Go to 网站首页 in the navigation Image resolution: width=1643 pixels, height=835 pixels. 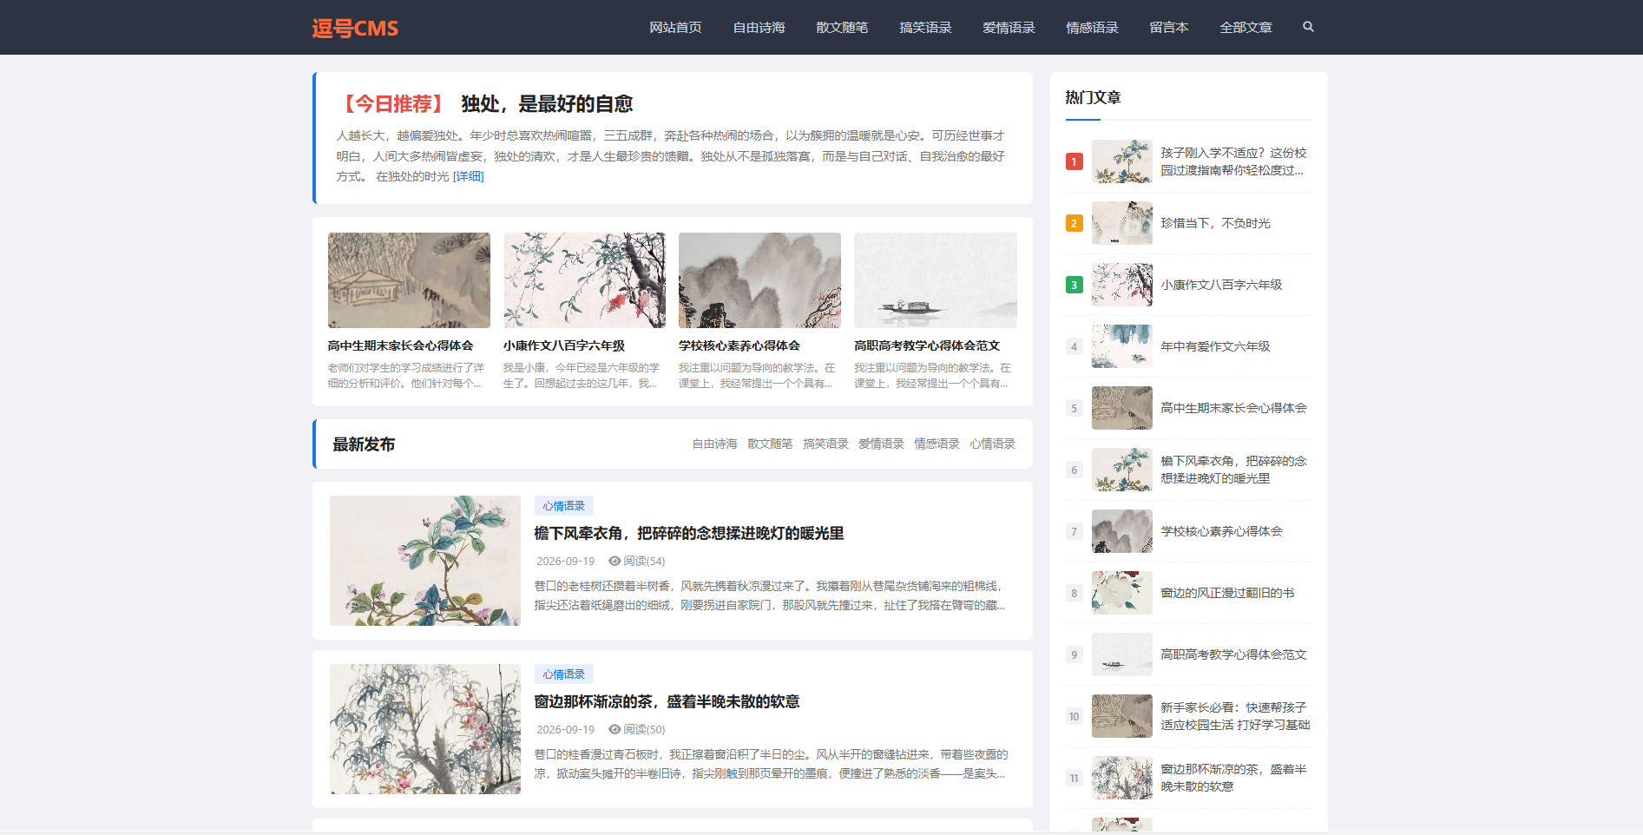[675, 28]
